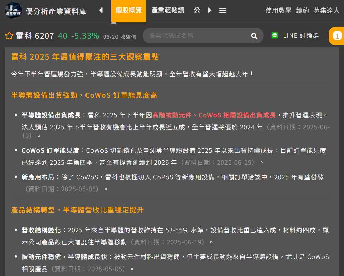Show next tabs with right arrow
Viewport: 344px width, 276px height.
click(209, 10)
